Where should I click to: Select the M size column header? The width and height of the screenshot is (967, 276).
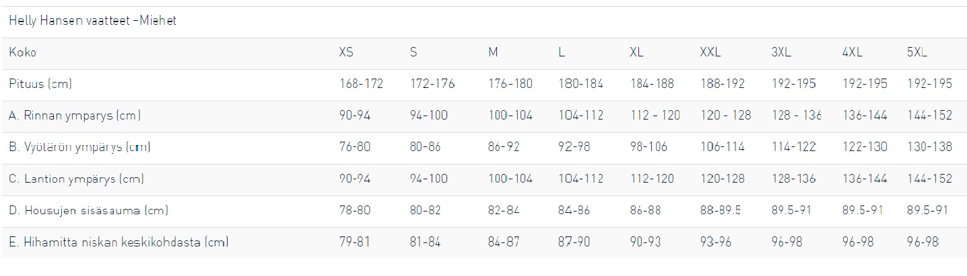tap(493, 52)
